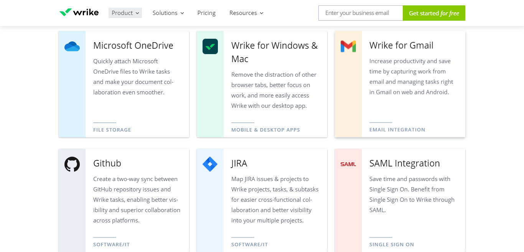Click SOFTWARE/IT label under Github

tap(111, 244)
